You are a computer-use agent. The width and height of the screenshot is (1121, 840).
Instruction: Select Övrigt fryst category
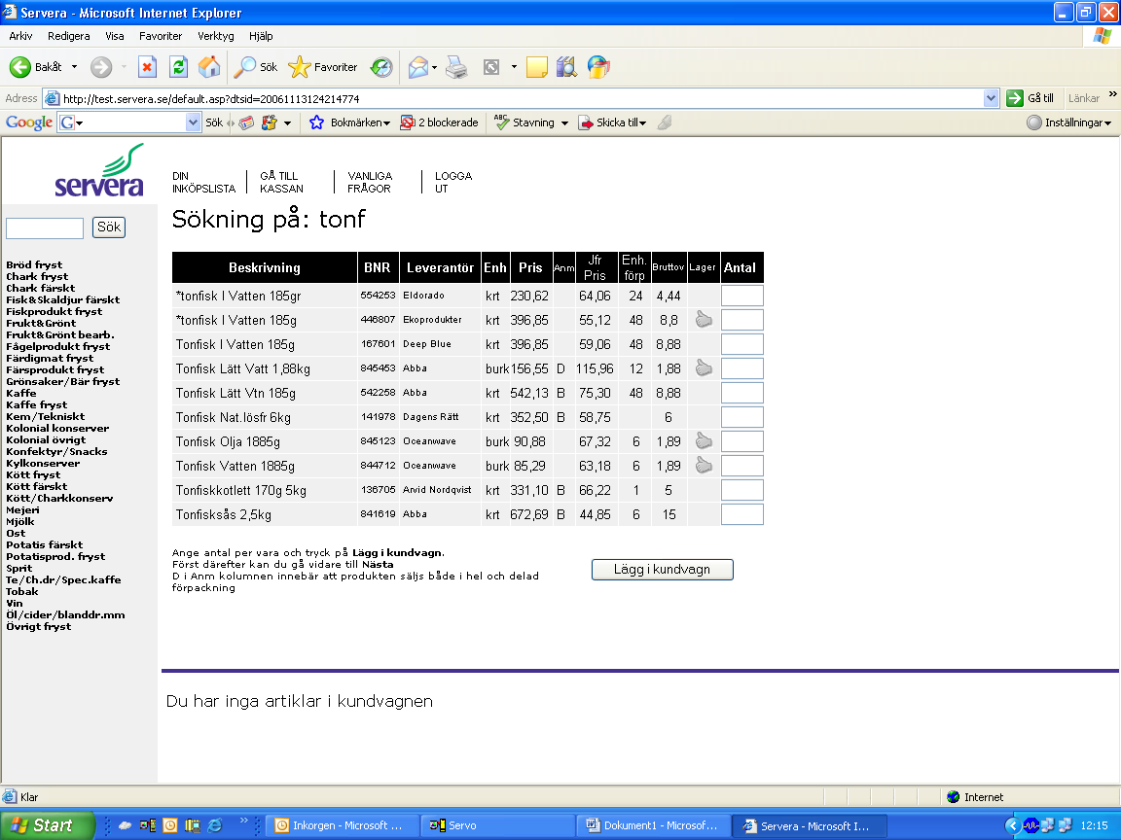coord(39,626)
